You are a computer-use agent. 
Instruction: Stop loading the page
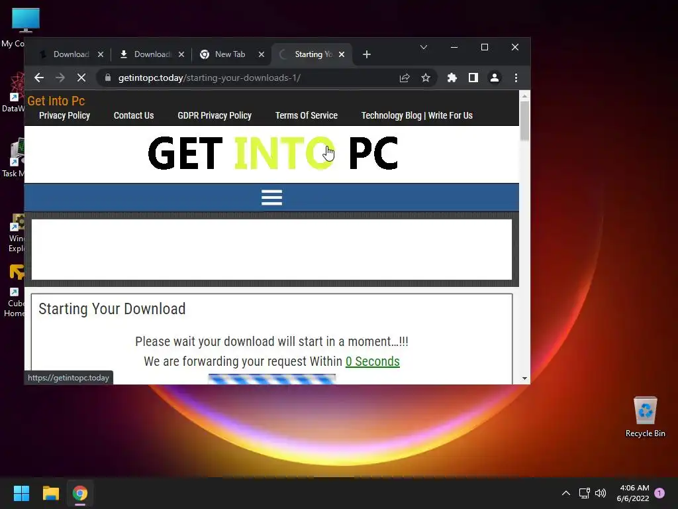81,78
